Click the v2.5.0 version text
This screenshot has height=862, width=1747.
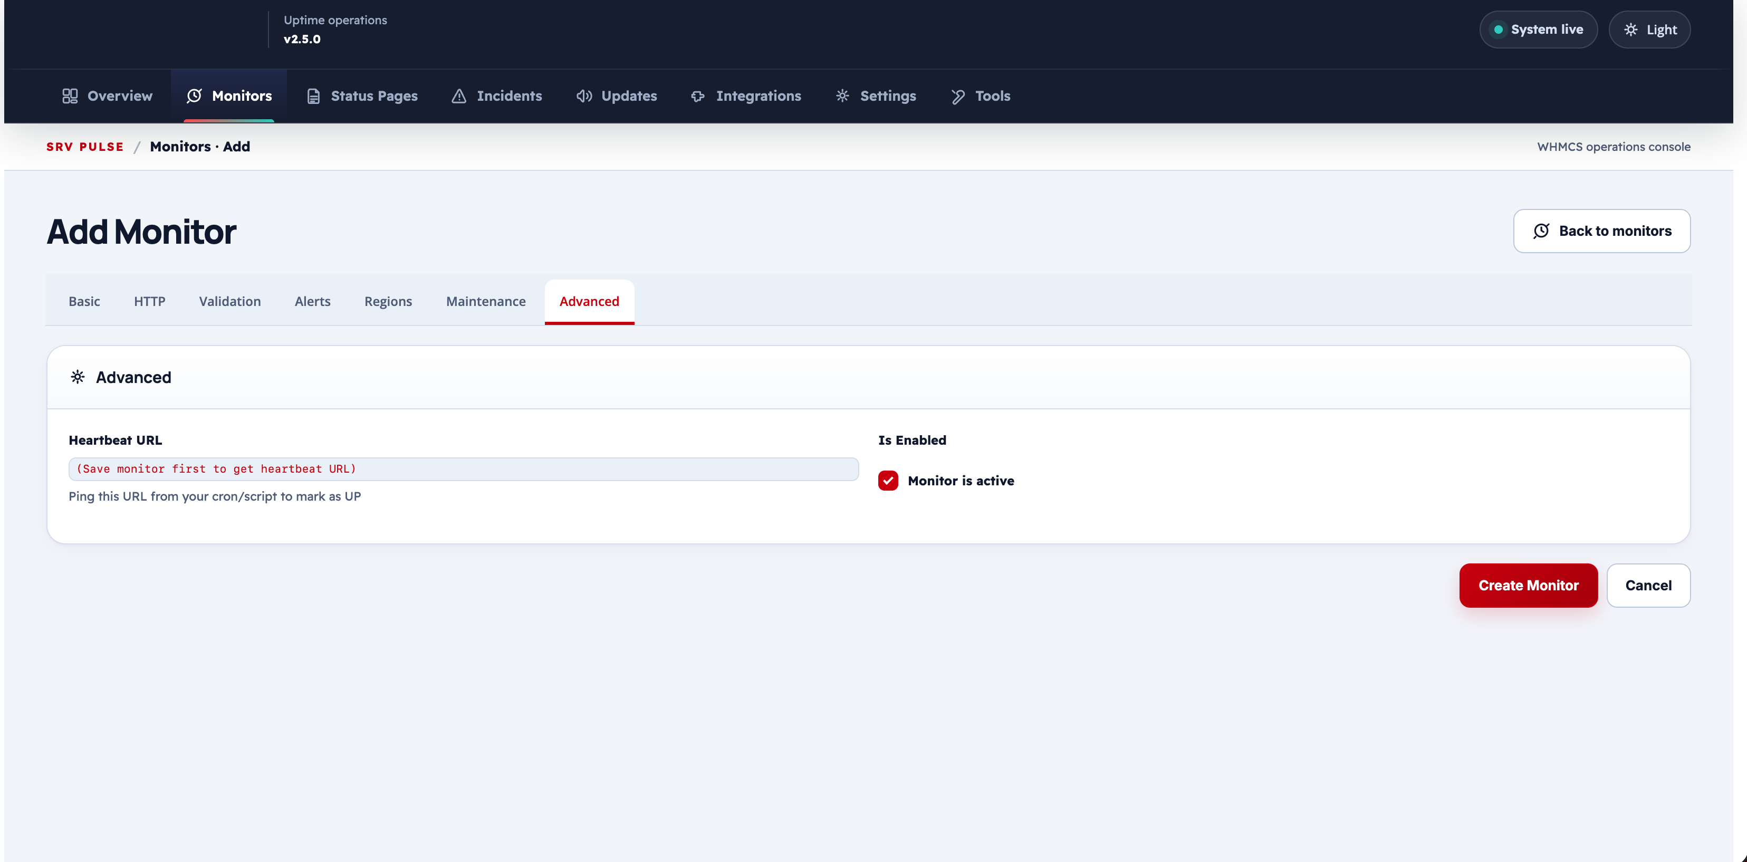click(x=302, y=40)
